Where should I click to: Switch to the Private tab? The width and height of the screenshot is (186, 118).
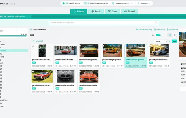(79, 11)
